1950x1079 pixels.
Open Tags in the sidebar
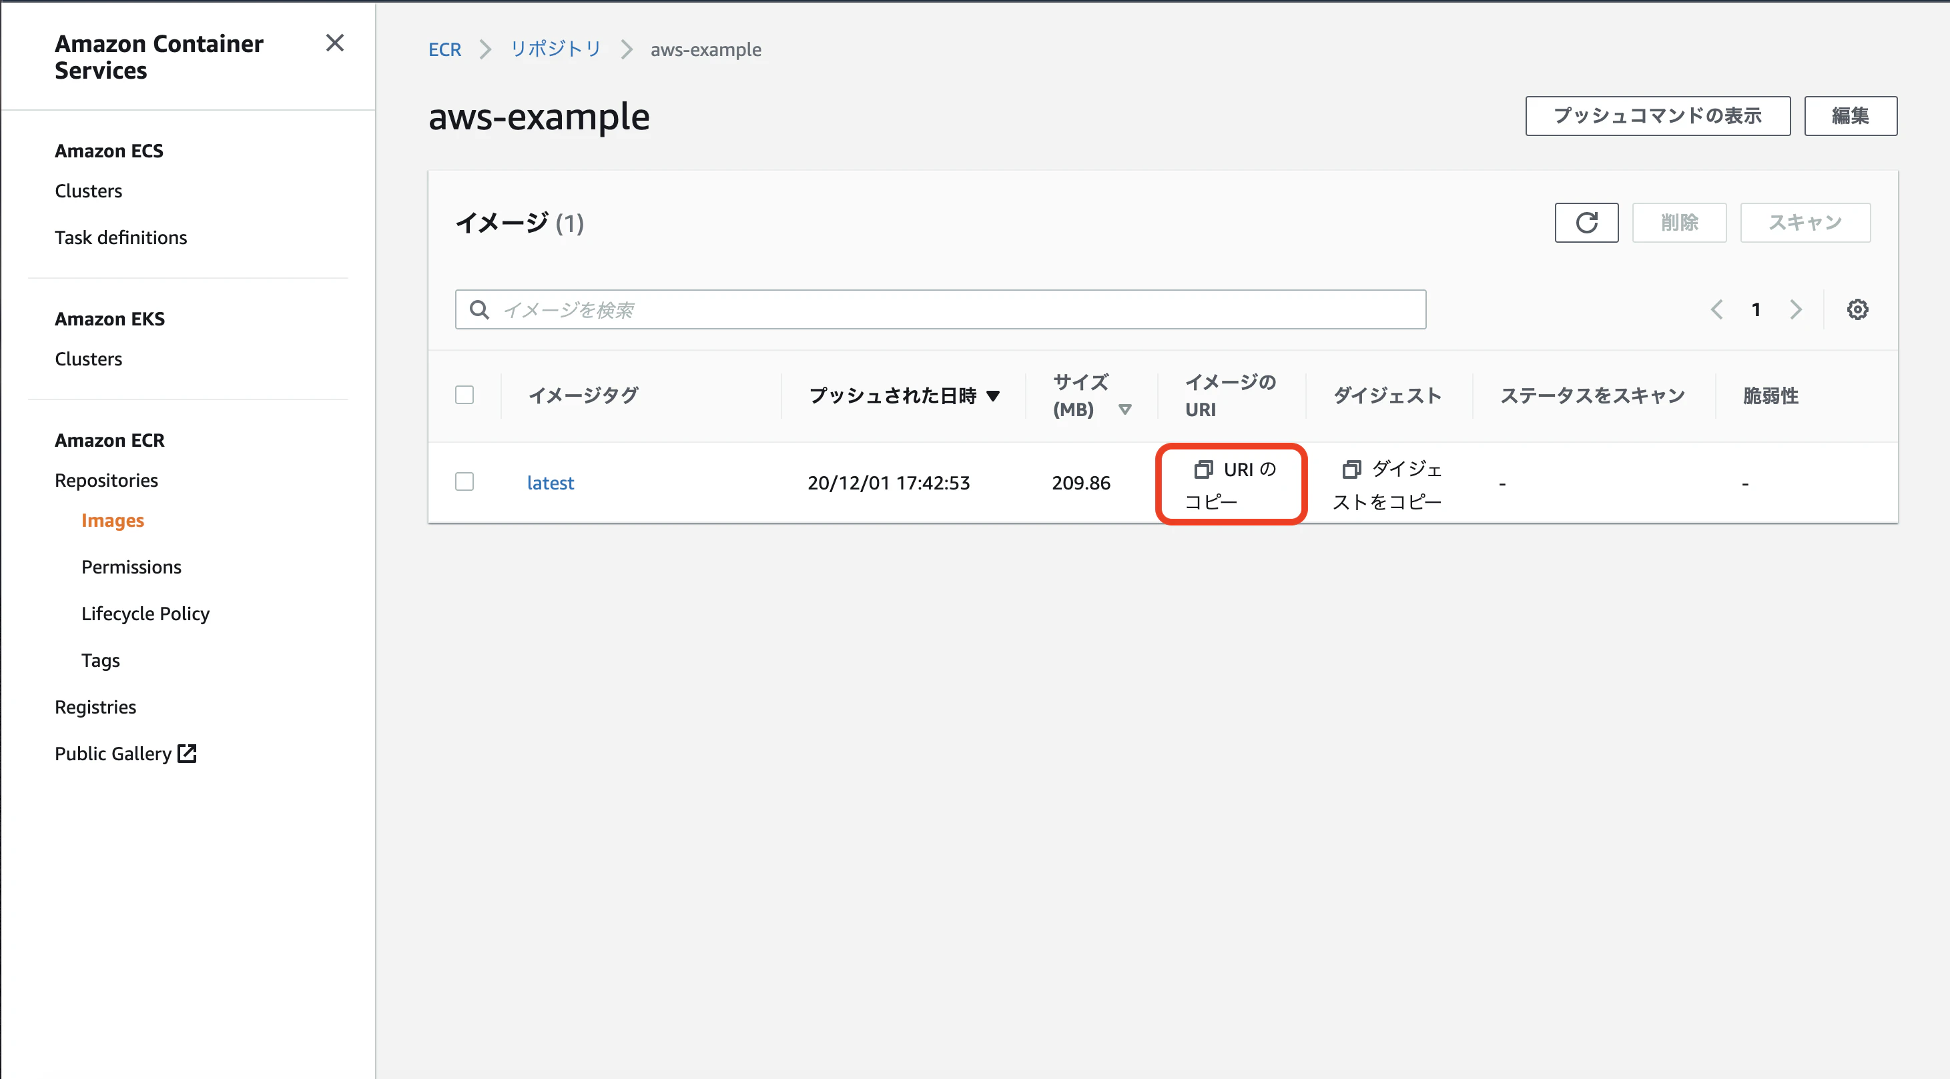coord(100,661)
